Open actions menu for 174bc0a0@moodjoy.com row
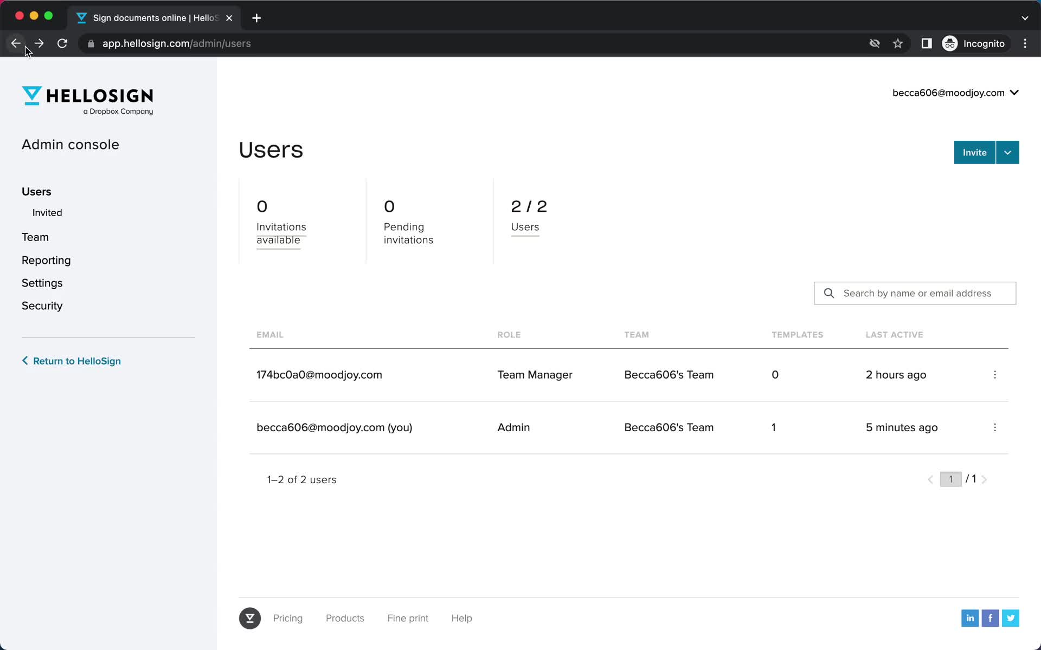The width and height of the screenshot is (1041, 650). click(995, 375)
